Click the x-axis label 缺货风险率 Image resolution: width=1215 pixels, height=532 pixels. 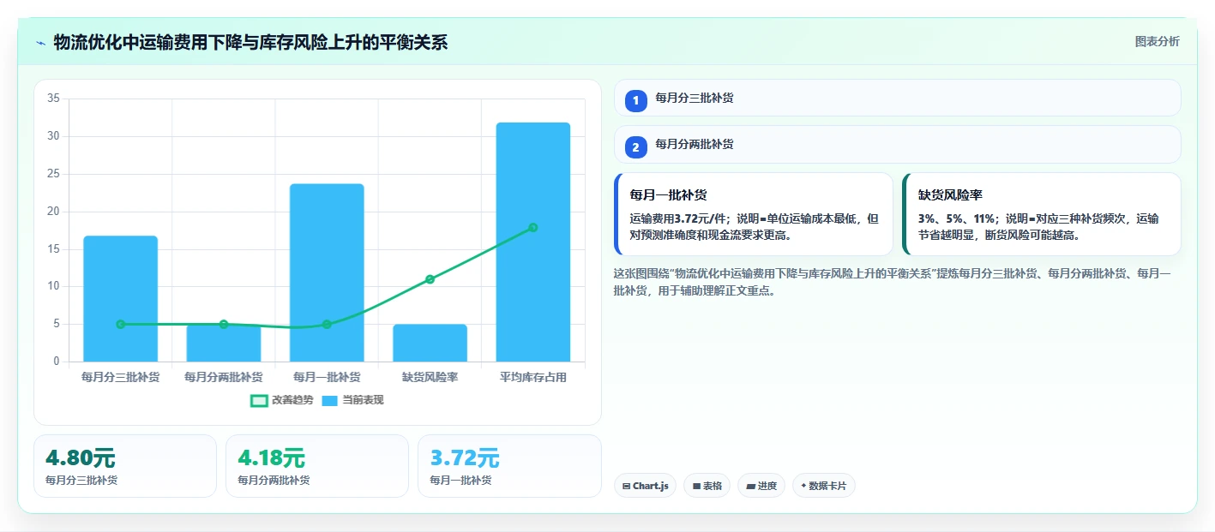pos(430,377)
